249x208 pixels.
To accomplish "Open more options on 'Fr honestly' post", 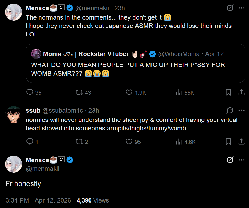I will [x=241, y=160].
